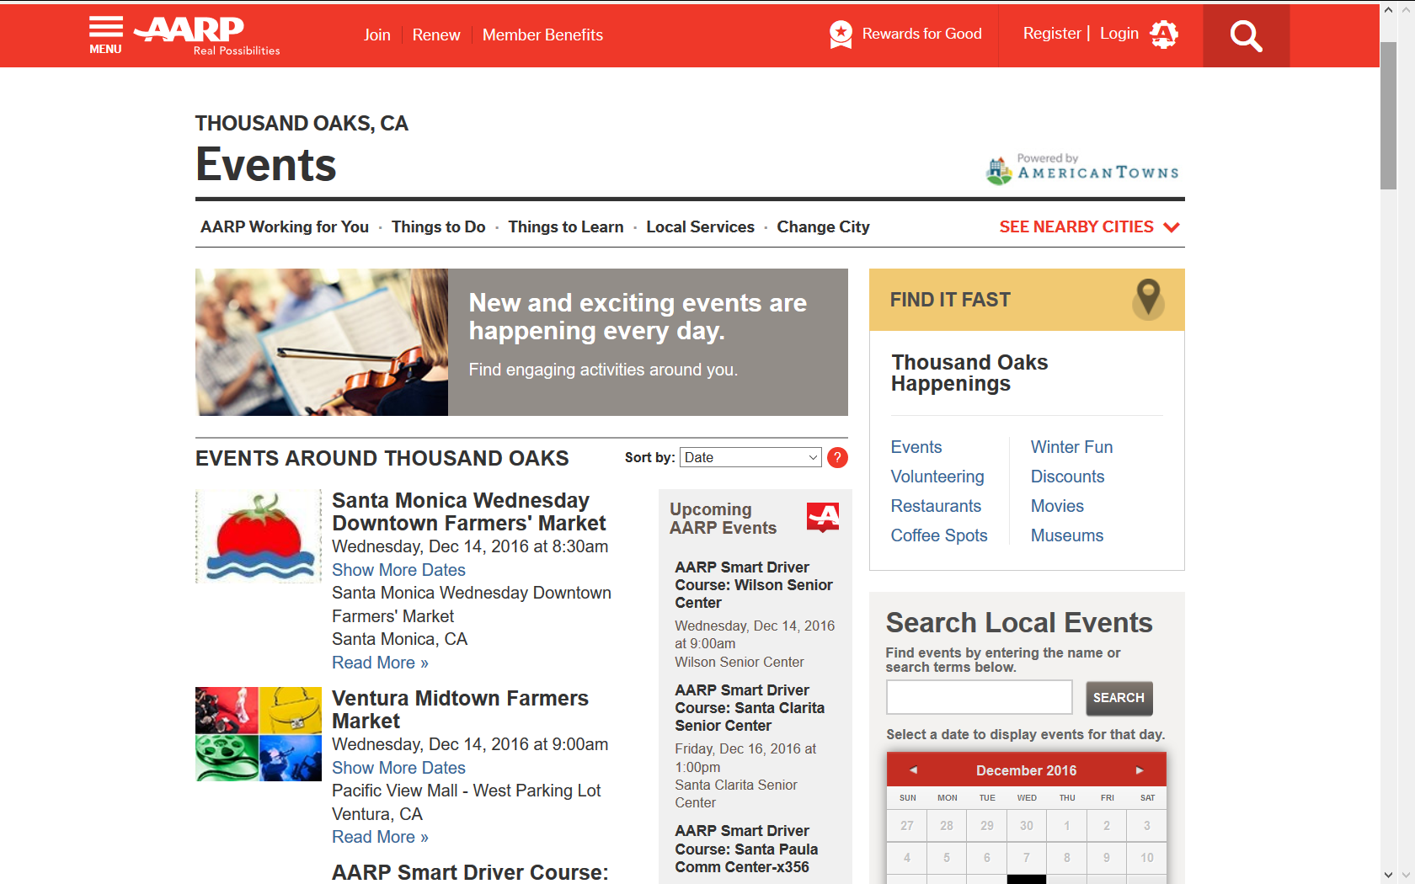Select December 1 in the calendar
Viewport: 1415px width, 884px height.
[1066, 826]
